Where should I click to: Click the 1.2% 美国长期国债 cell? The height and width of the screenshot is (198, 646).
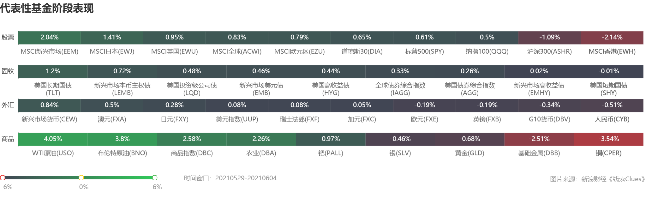53,71
